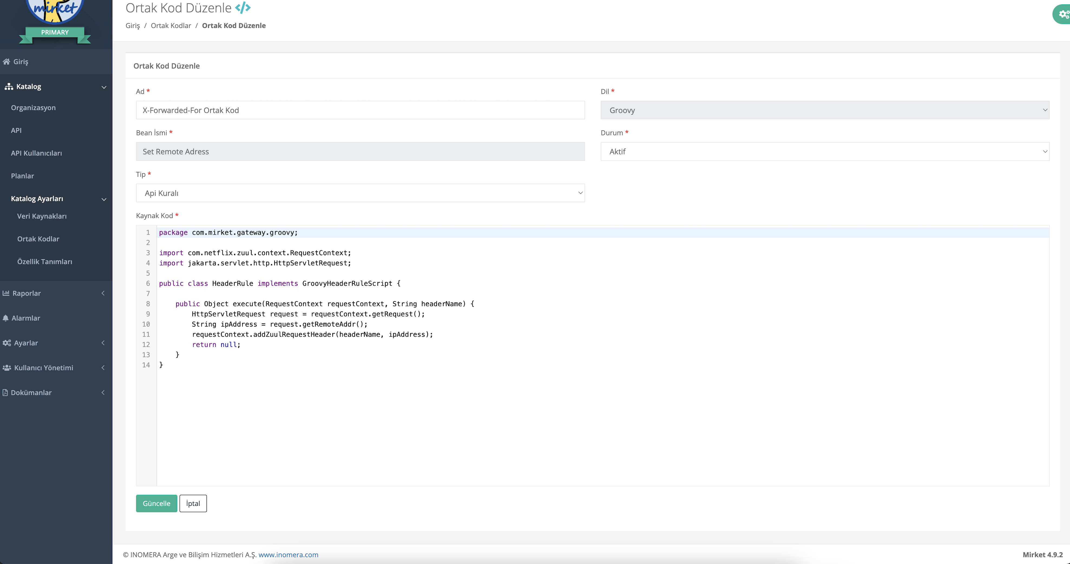Open API Kullanıcıları menu item
Screen dimensions: 1070x564
tap(37, 153)
